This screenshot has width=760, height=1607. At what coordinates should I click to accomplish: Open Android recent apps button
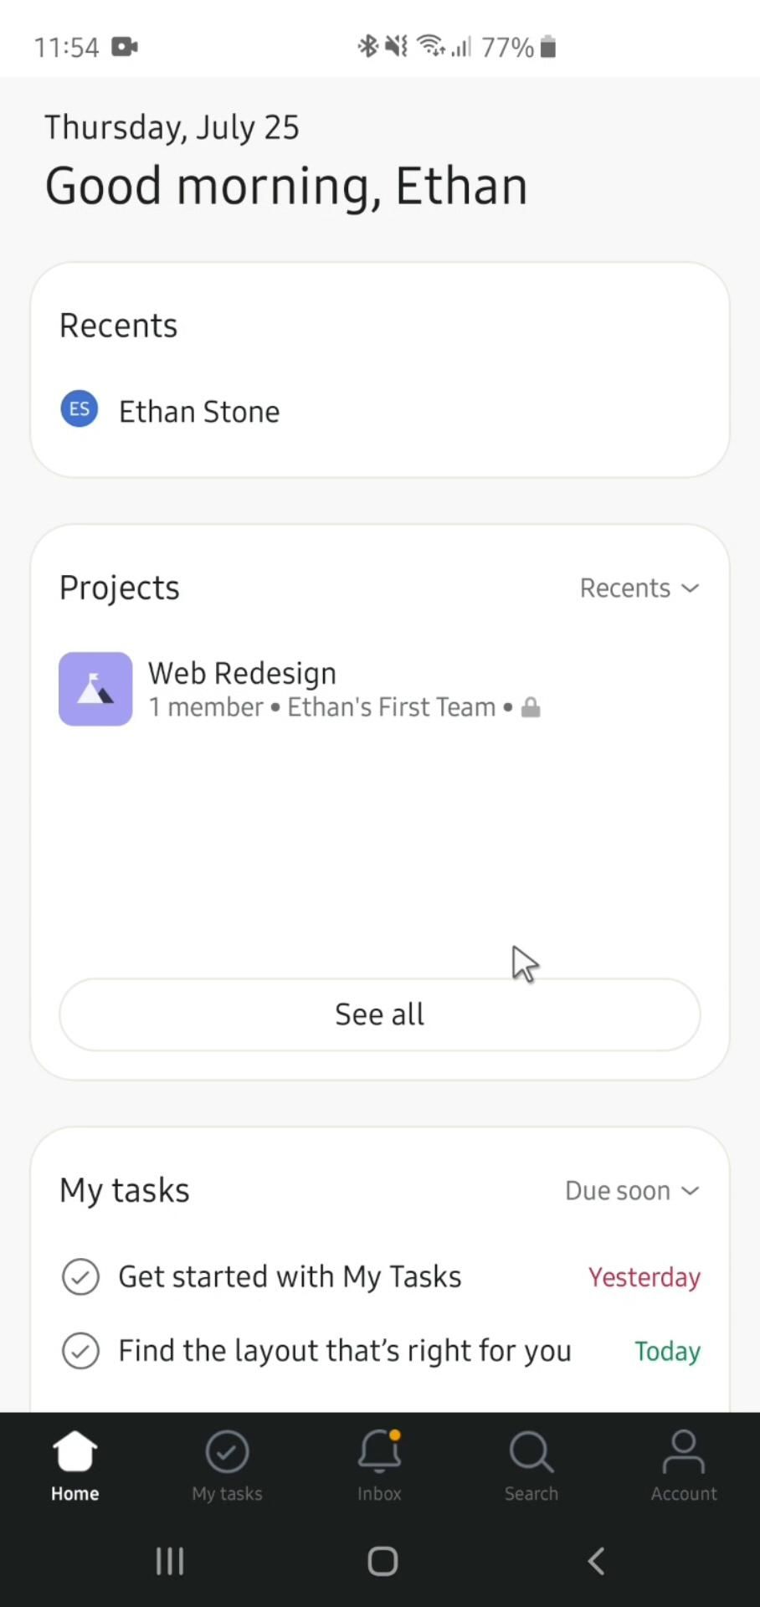170,1561
